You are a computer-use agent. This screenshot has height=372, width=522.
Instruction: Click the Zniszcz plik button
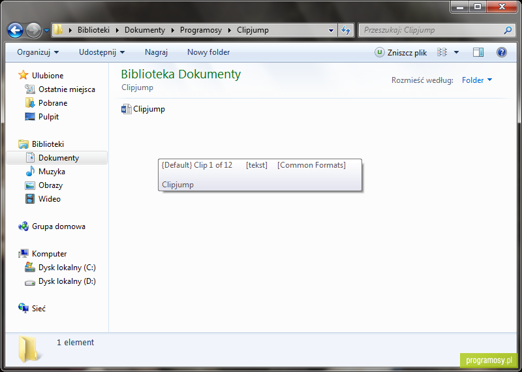pyautogui.click(x=401, y=52)
